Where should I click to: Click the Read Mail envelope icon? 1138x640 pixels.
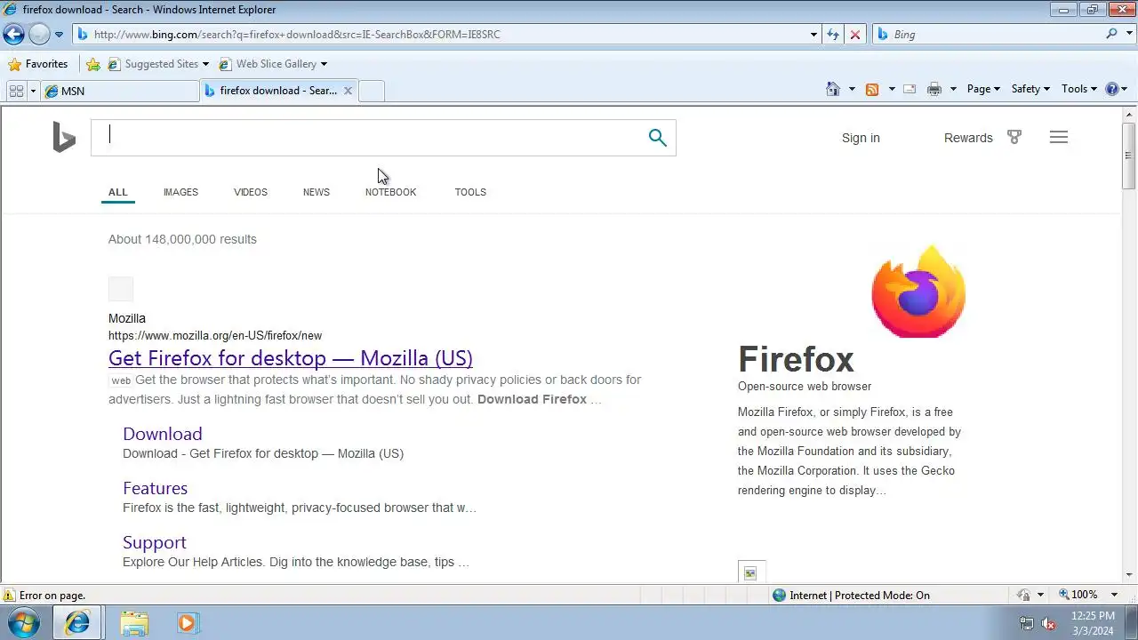[x=910, y=89]
